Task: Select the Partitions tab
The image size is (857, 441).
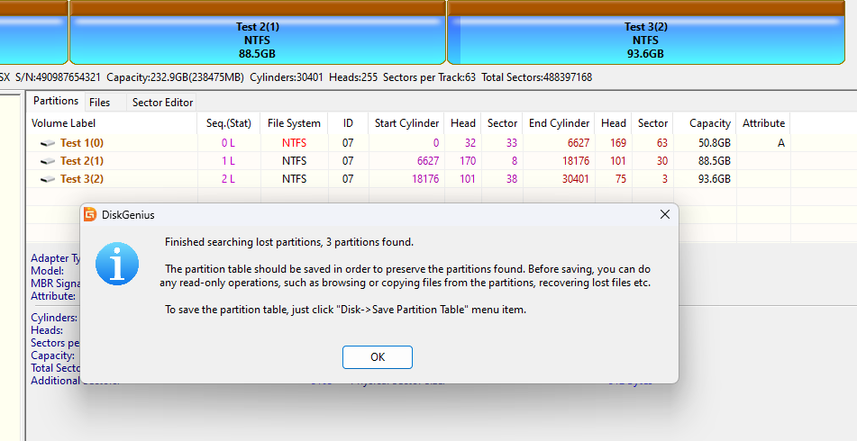Action: (55, 101)
